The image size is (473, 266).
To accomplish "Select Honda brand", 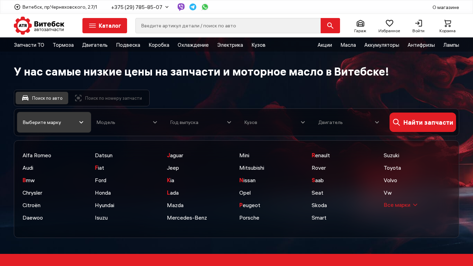I will (103, 193).
